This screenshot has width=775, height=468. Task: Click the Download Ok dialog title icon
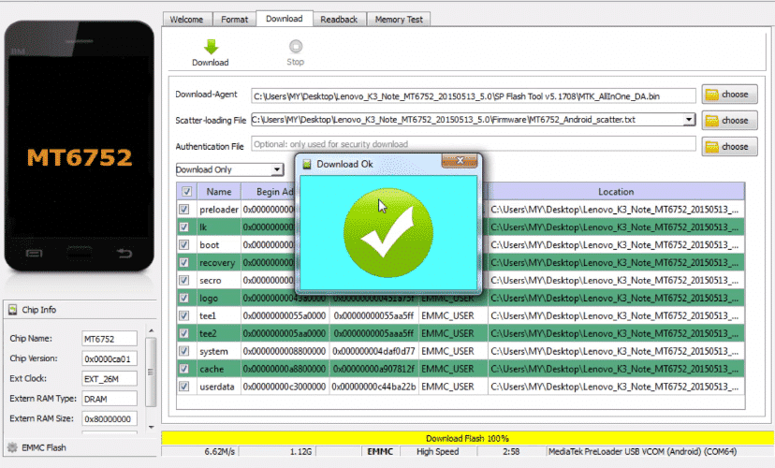pos(307,164)
